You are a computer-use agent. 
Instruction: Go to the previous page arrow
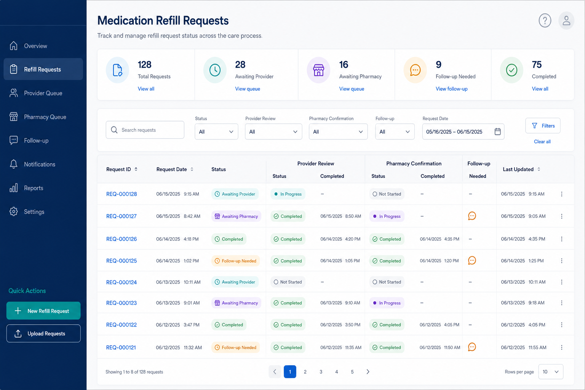point(275,372)
